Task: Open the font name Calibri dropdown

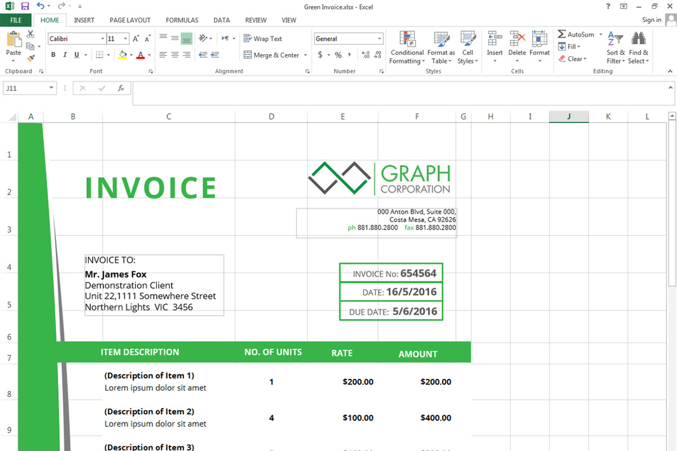Action: click(103, 39)
